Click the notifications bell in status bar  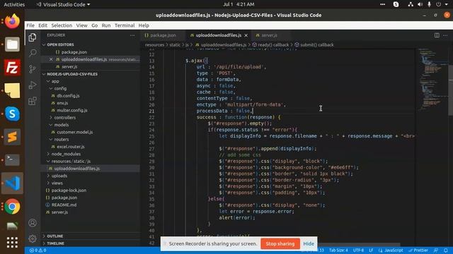click(446, 250)
